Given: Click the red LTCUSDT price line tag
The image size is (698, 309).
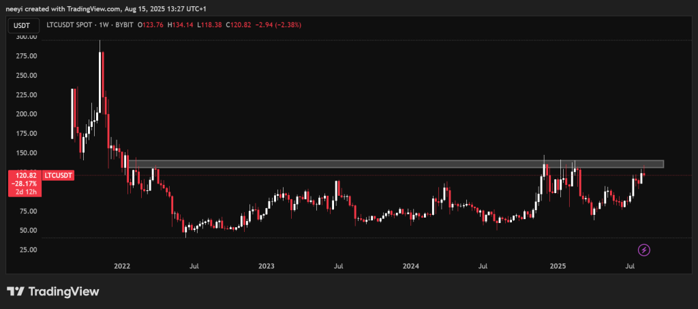Looking at the screenshot, I should coord(58,175).
